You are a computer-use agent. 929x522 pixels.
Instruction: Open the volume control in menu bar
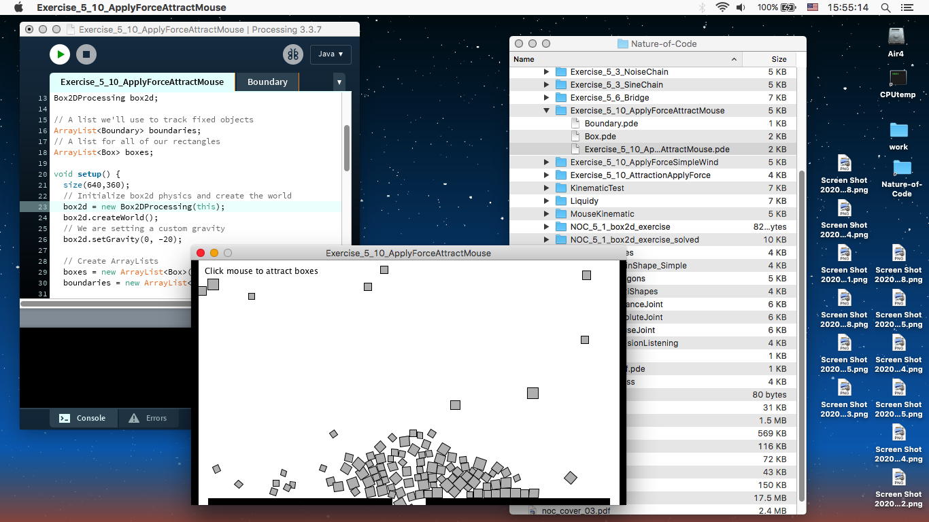[x=741, y=7]
